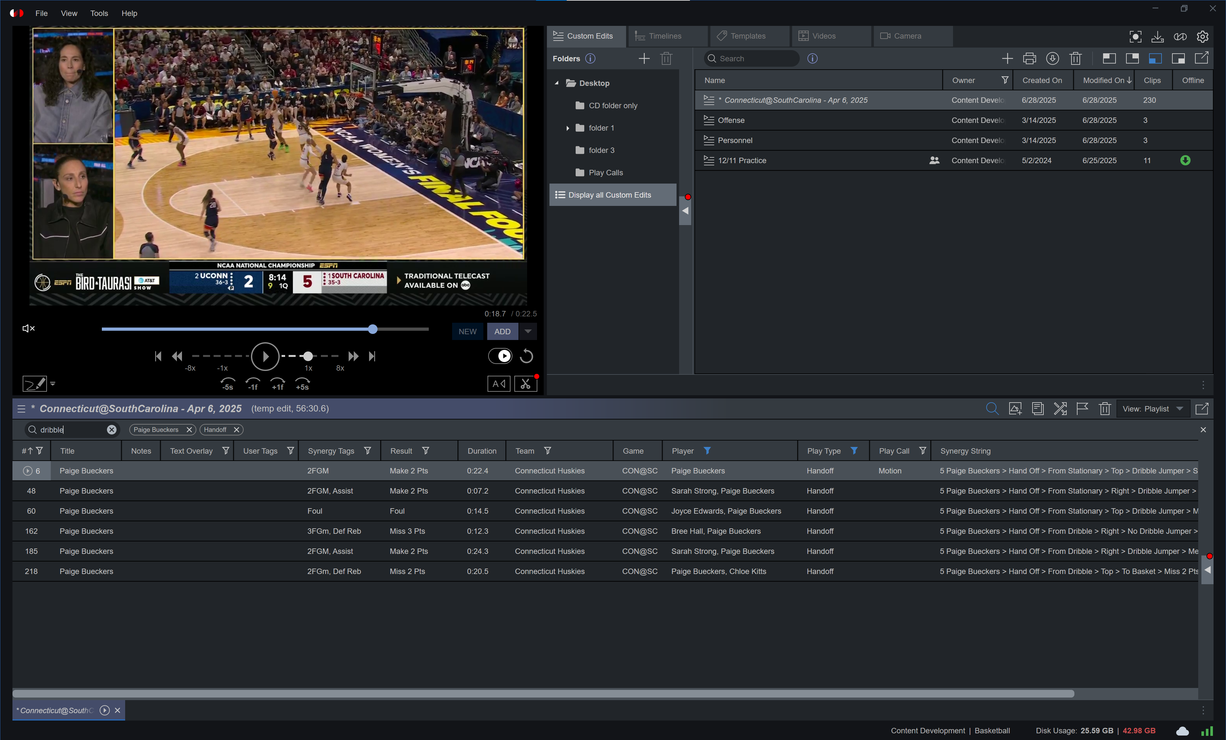Open the Help menu
The width and height of the screenshot is (1226, 740).
(x=129, y=13)
